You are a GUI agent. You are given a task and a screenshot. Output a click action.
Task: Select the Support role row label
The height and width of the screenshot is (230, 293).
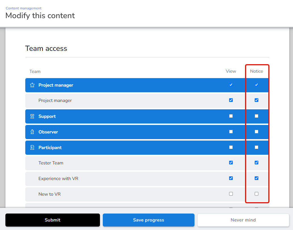coord(47,116)
